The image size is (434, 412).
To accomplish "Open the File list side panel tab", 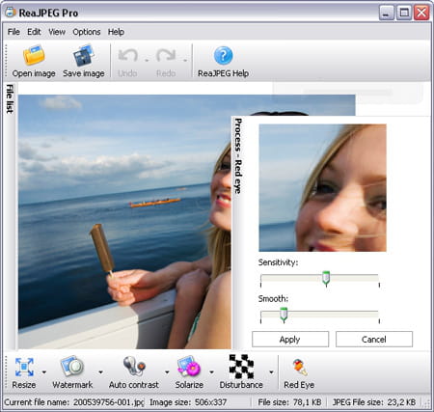I will [10, 99].
